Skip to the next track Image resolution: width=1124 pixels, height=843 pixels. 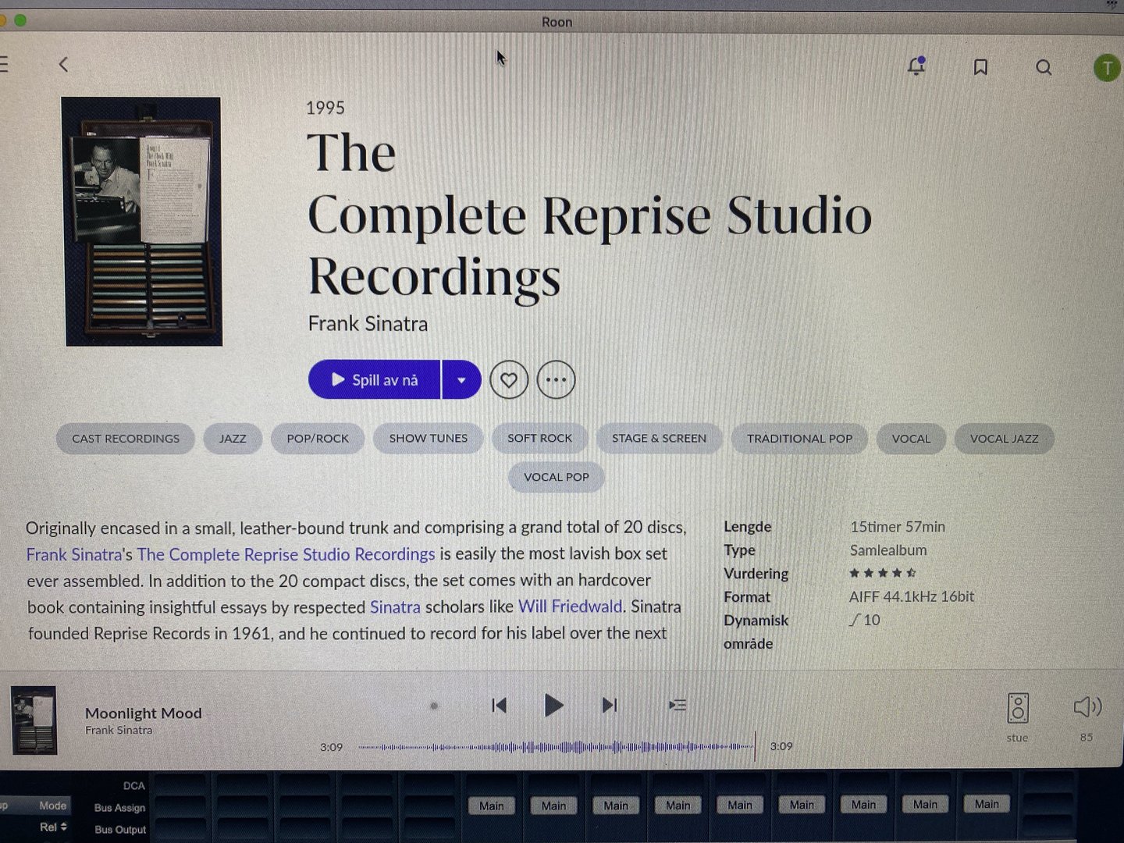[x=610, y=706]
